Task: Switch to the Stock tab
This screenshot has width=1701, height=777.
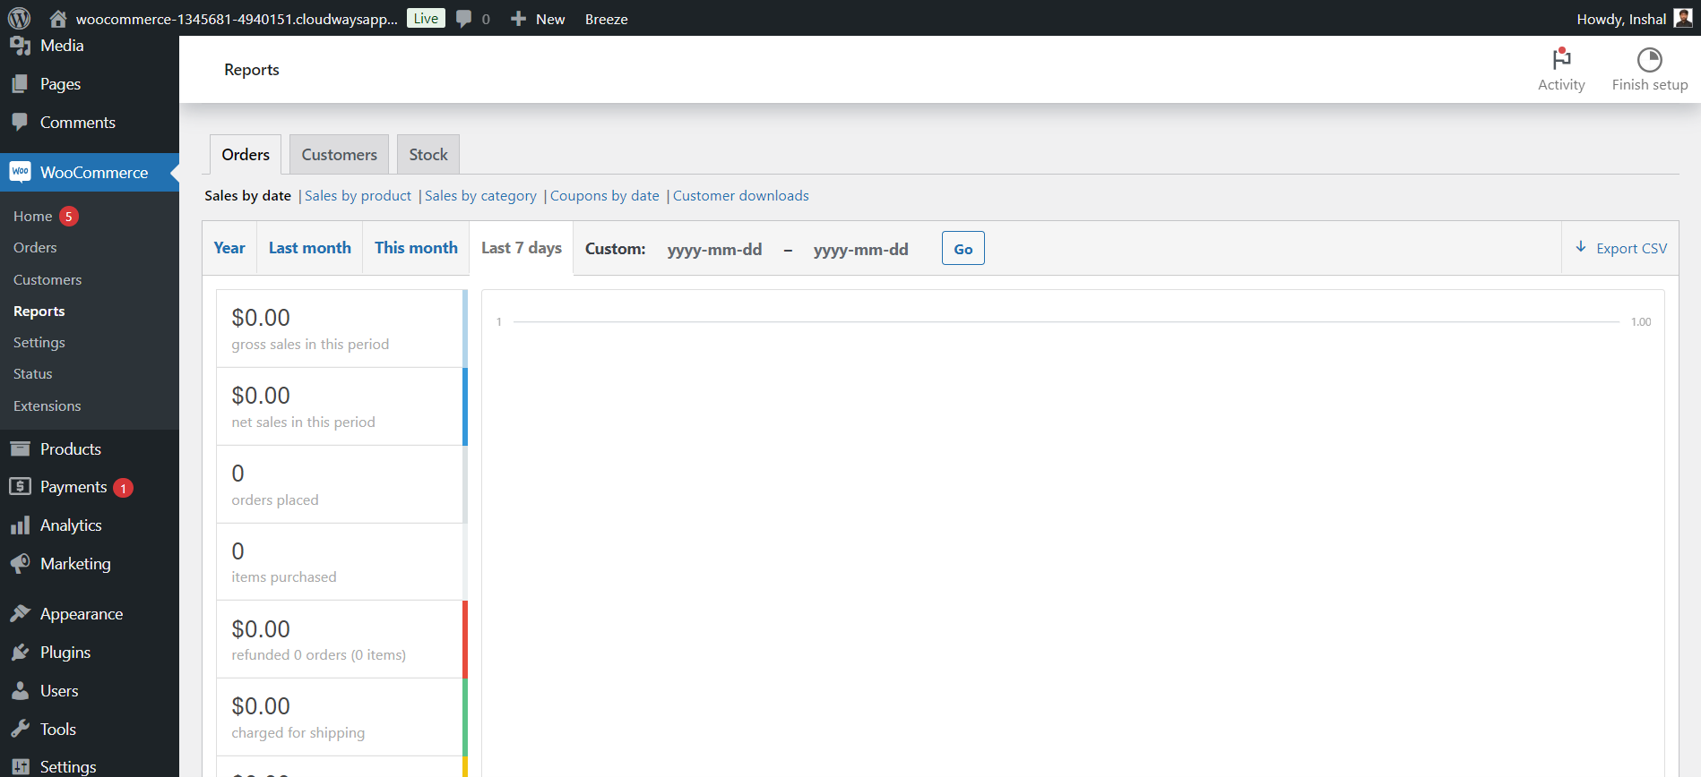Action: click(428, 155)
